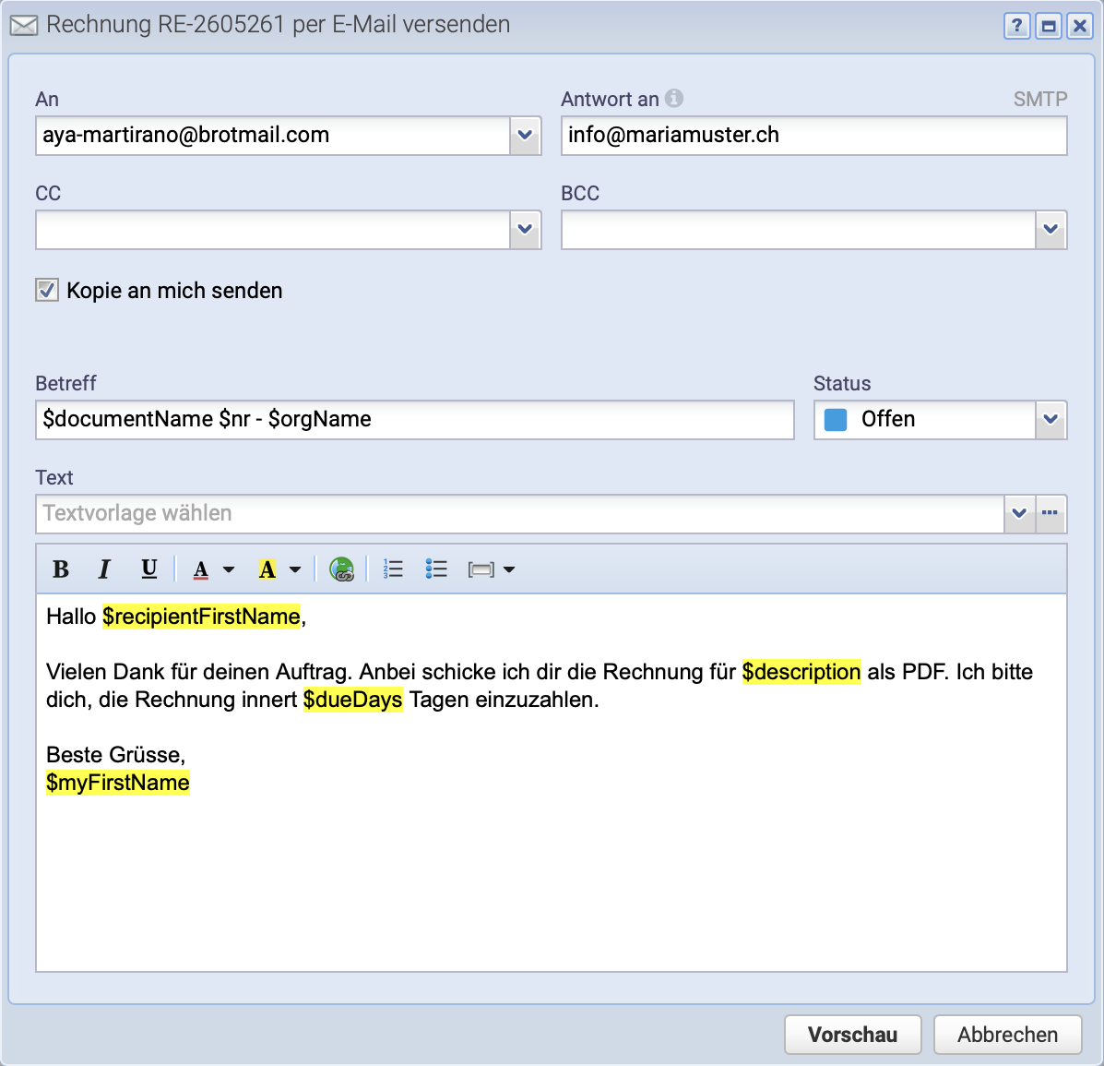1104x1066 pixels.
Task: Click the $dueDays placeholder in body
Action: coord(352,700)
